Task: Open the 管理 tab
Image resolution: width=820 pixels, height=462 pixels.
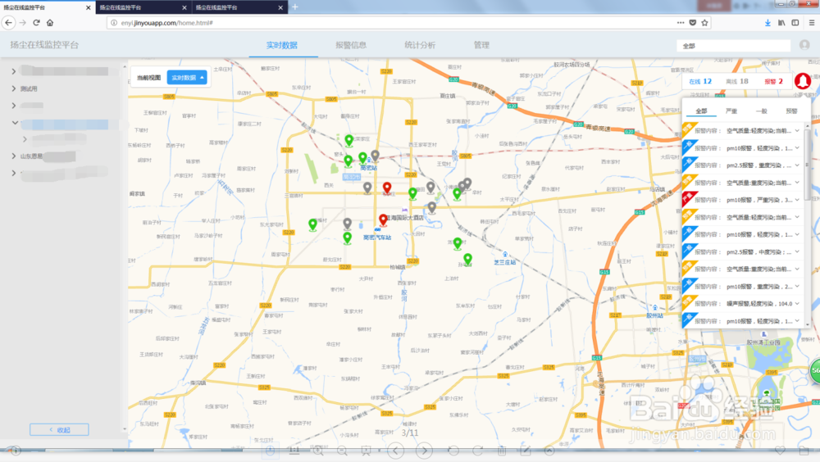Action: point(481,45)
